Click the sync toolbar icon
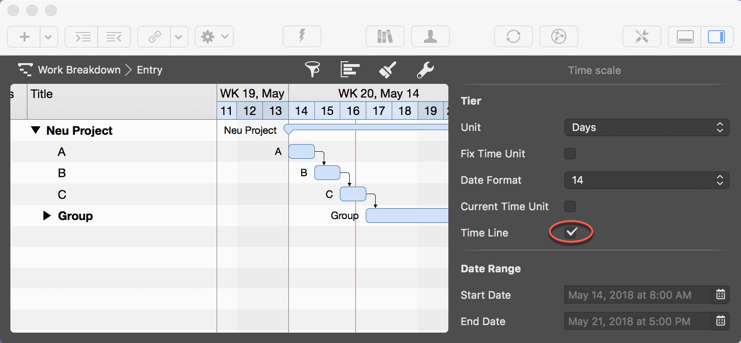 (x=514, y=36)
